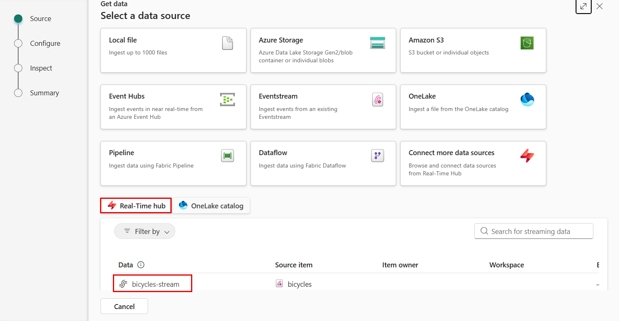
Task: Open Connect more data sources tile
Action: (473, 163)
